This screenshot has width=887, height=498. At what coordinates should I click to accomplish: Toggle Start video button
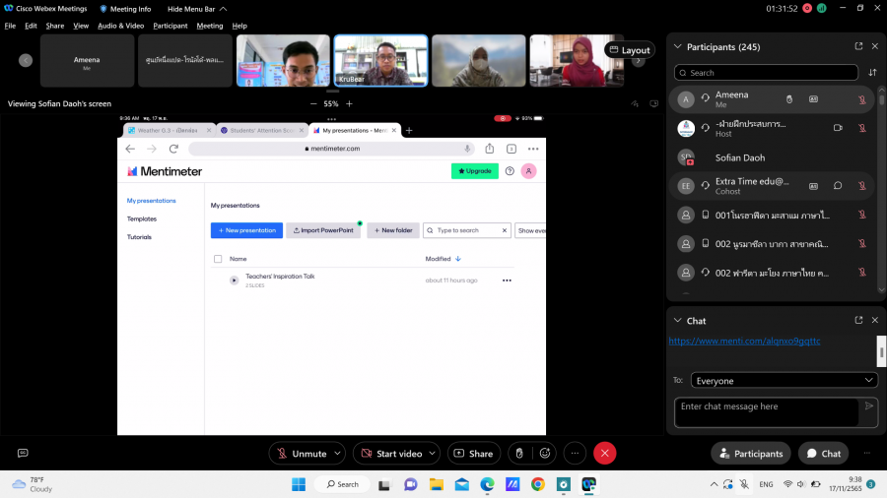(390, 453)
